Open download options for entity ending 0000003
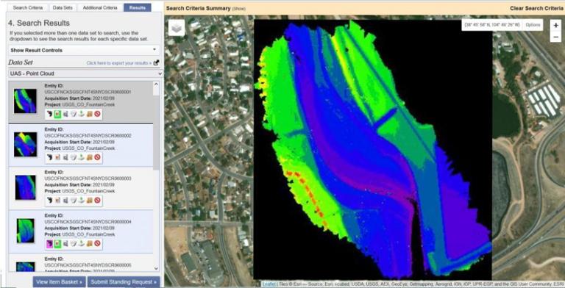Screen dimensions: 565x288 tap(81, 200)
